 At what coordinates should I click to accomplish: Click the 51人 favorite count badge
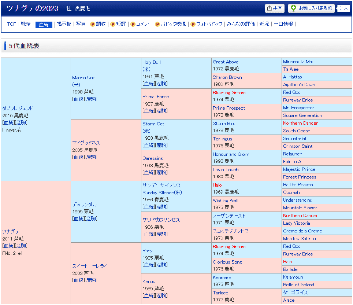coord(343,8)
